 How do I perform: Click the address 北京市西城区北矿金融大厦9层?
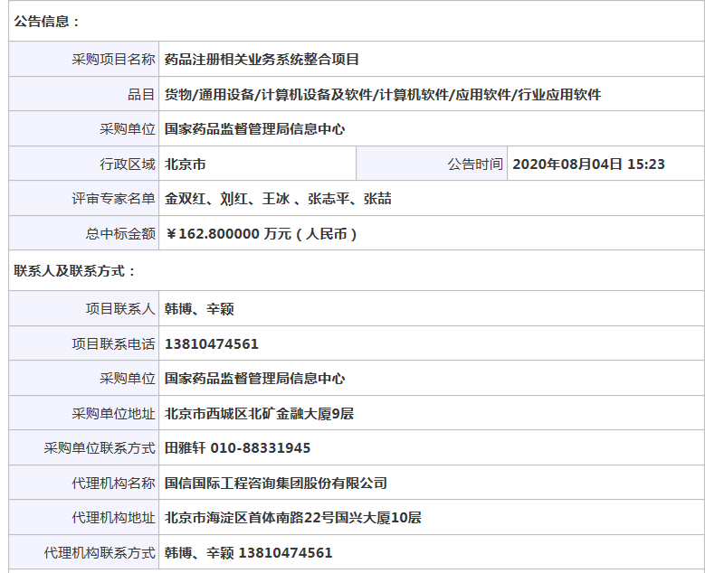coord(259,413)
